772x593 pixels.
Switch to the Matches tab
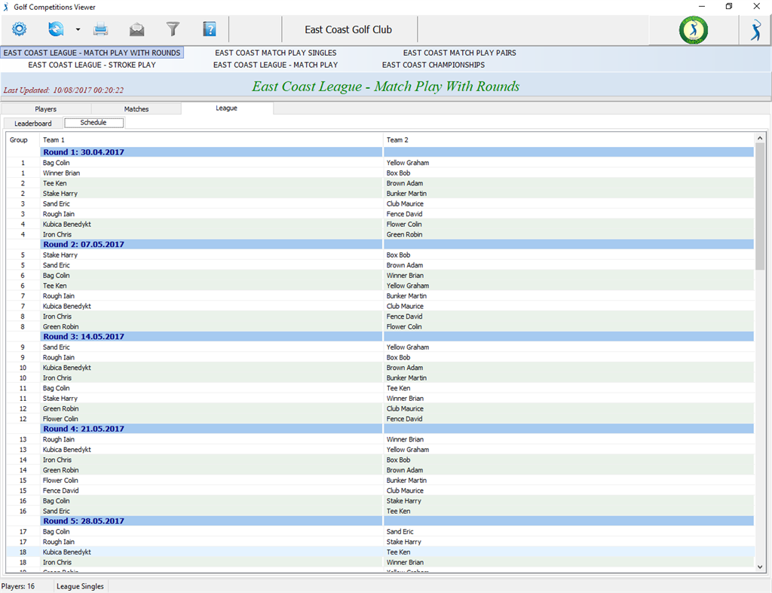point(136,109)
